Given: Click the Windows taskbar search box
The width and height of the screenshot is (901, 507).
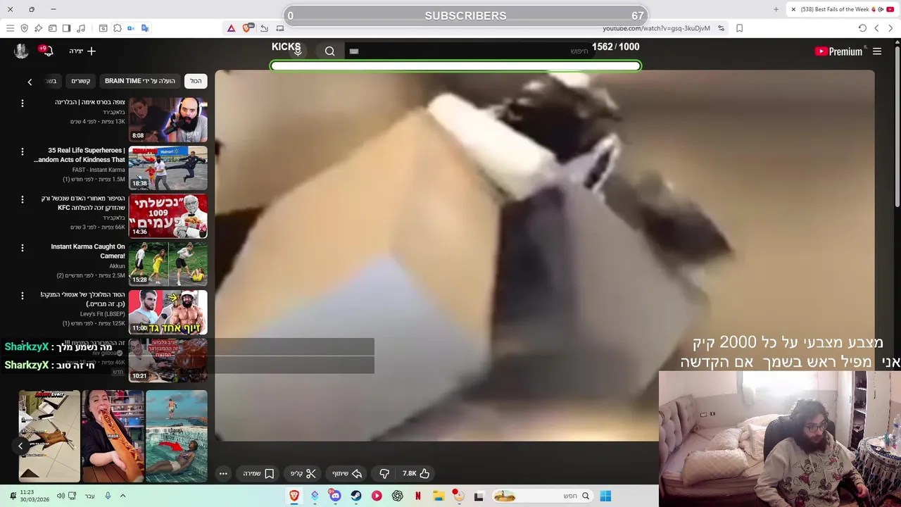Looking at the screenshot, I should pyautogui.click(x=541, y=496).
